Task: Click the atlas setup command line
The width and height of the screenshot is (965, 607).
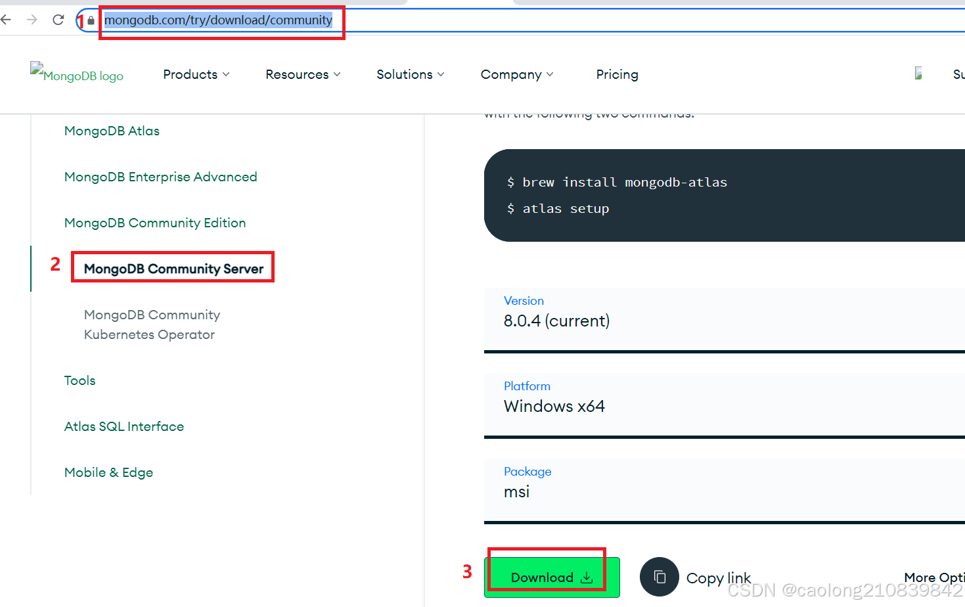Action: 558,208
